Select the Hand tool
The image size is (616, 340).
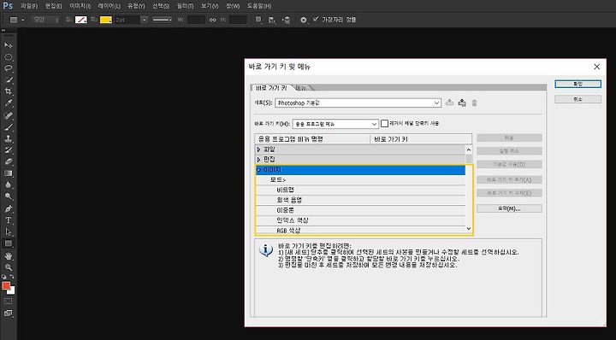point(9,255)
